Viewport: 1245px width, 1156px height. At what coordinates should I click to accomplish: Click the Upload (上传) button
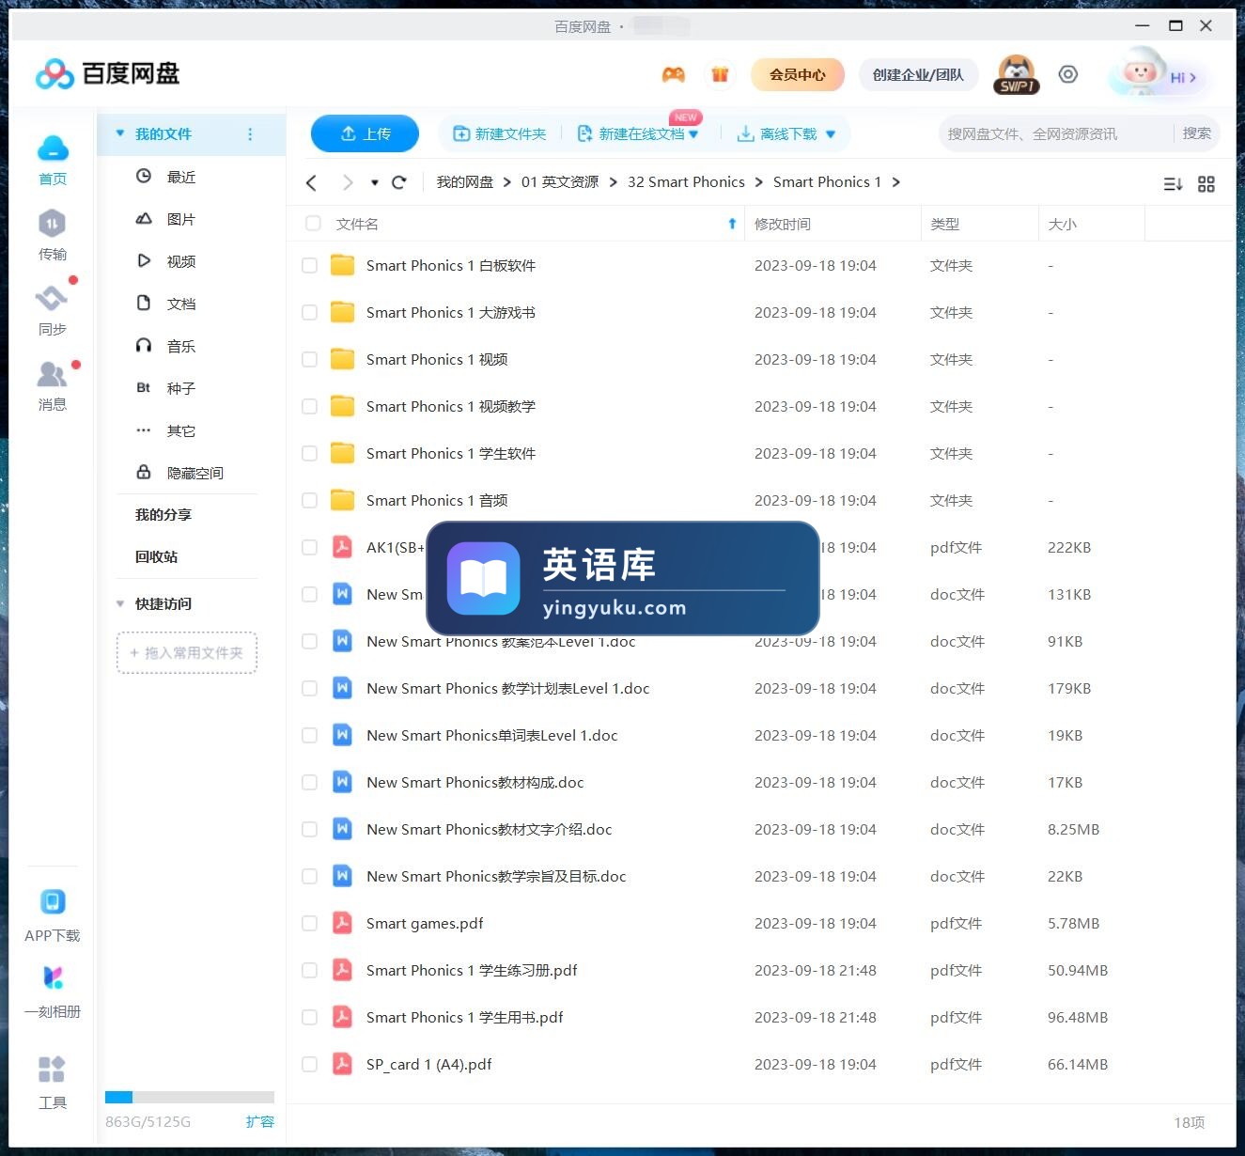tap(365, 134)
